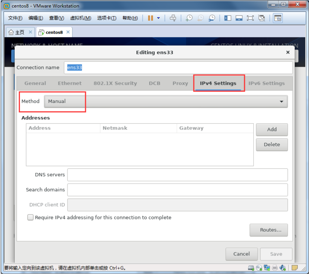Click the network adapter status icon
The image size is (309, 274).
[x=267, y=268]
